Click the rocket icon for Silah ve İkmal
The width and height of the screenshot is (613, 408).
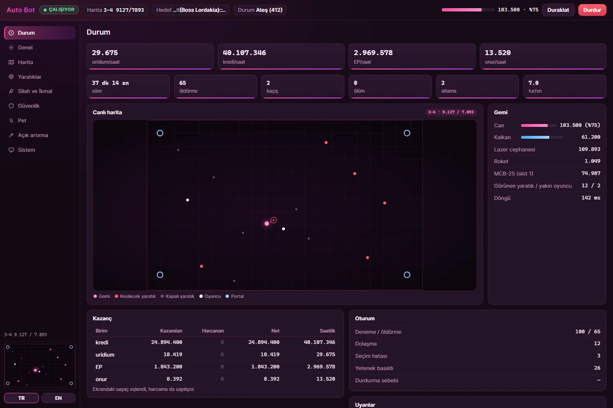pos(11,91)
